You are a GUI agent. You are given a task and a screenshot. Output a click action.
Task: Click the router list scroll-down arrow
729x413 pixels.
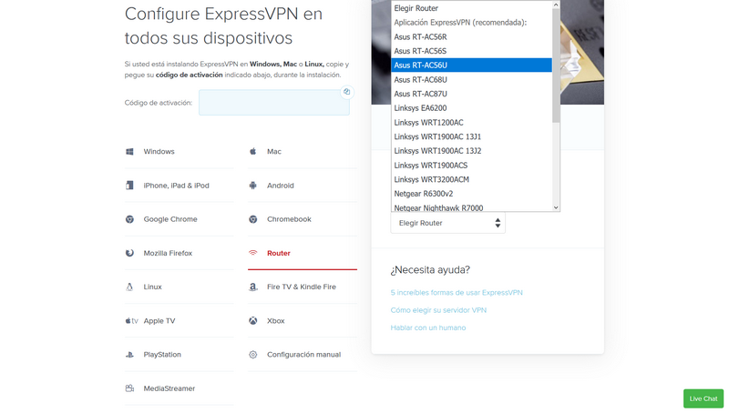tap(556, 207)
